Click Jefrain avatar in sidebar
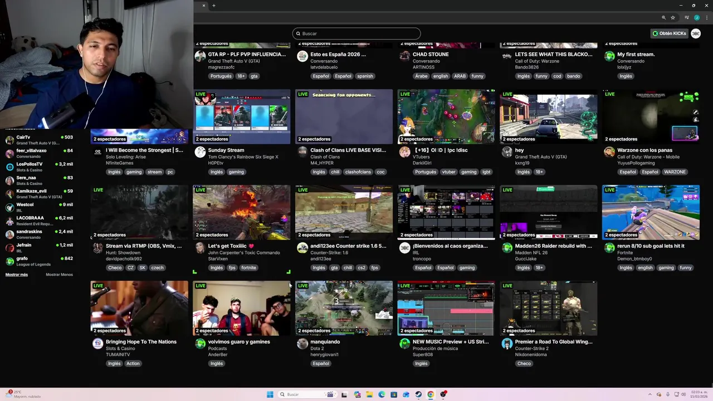The height and width of the screenshot is (401, 713). point(9,248)
